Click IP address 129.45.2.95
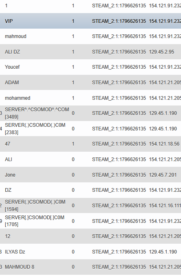Viewport: 181px width, 276px height. (161, 52)
